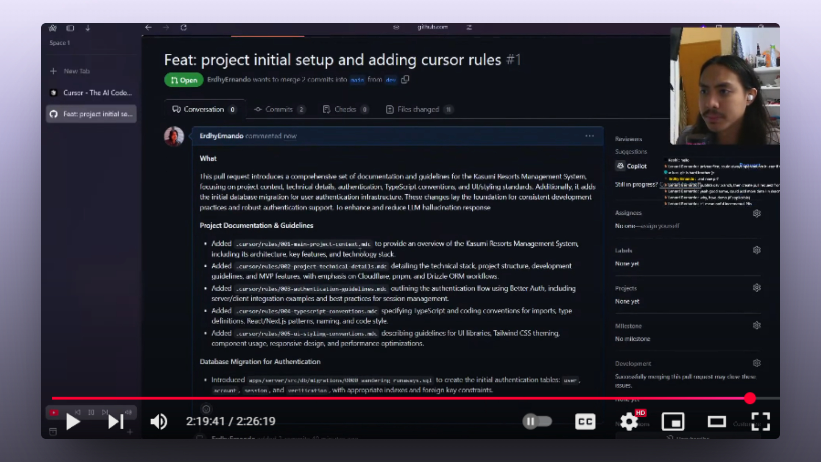This screenshot has width=821, height=462.
Task: Open the Assignees gear menu
Action: tap(757, 213)
